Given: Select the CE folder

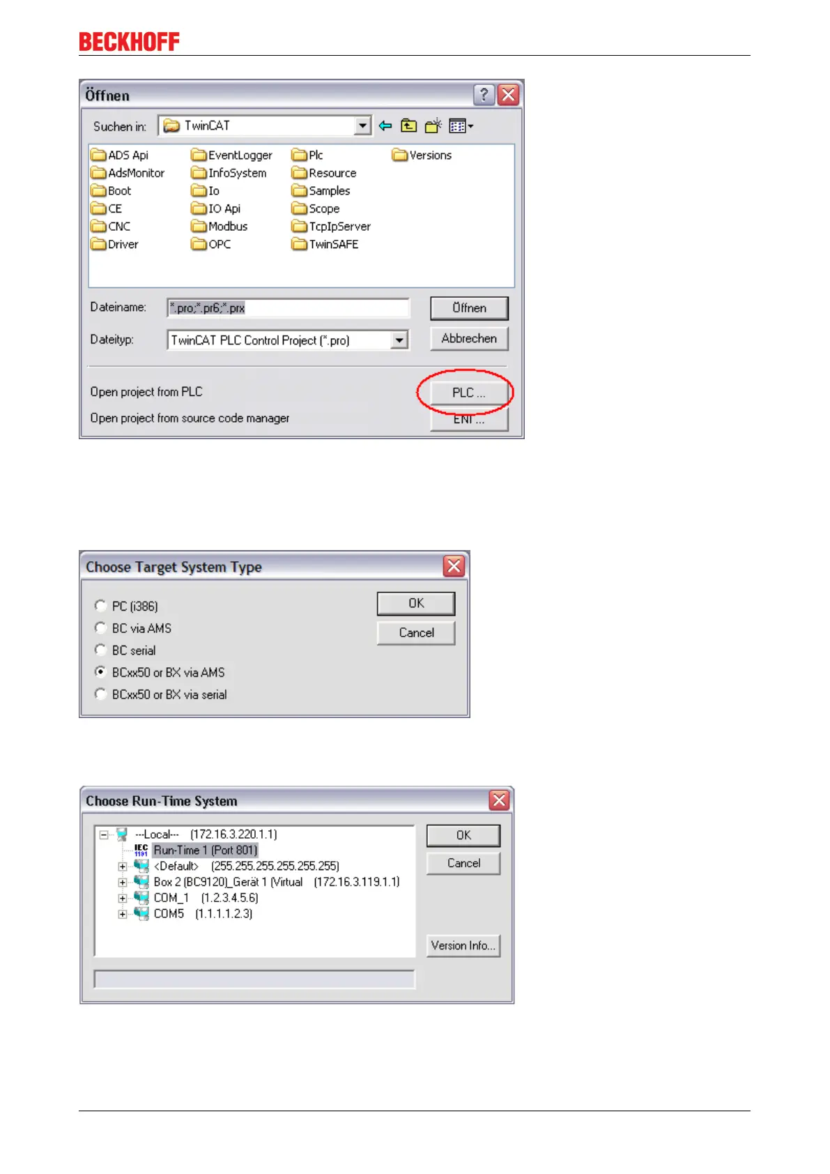Looking at the screenshot, I should click(106, 208).
